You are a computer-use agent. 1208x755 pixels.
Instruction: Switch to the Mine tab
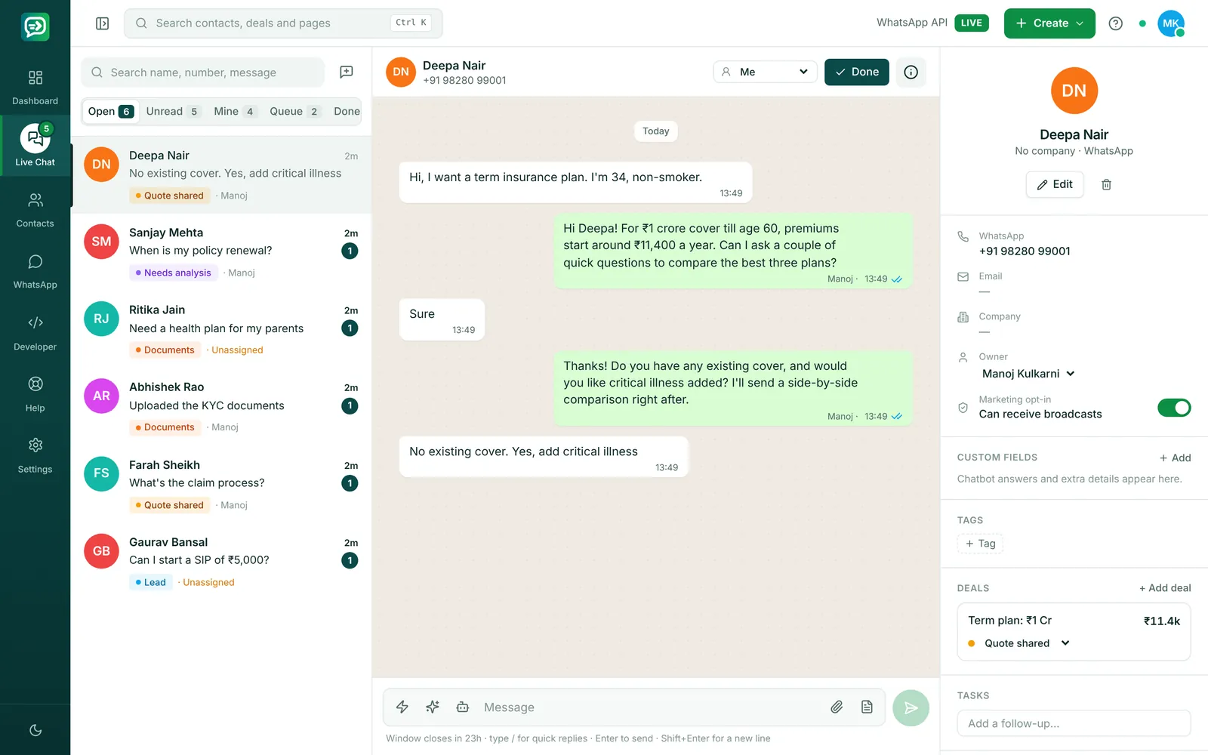pos(236,111)
